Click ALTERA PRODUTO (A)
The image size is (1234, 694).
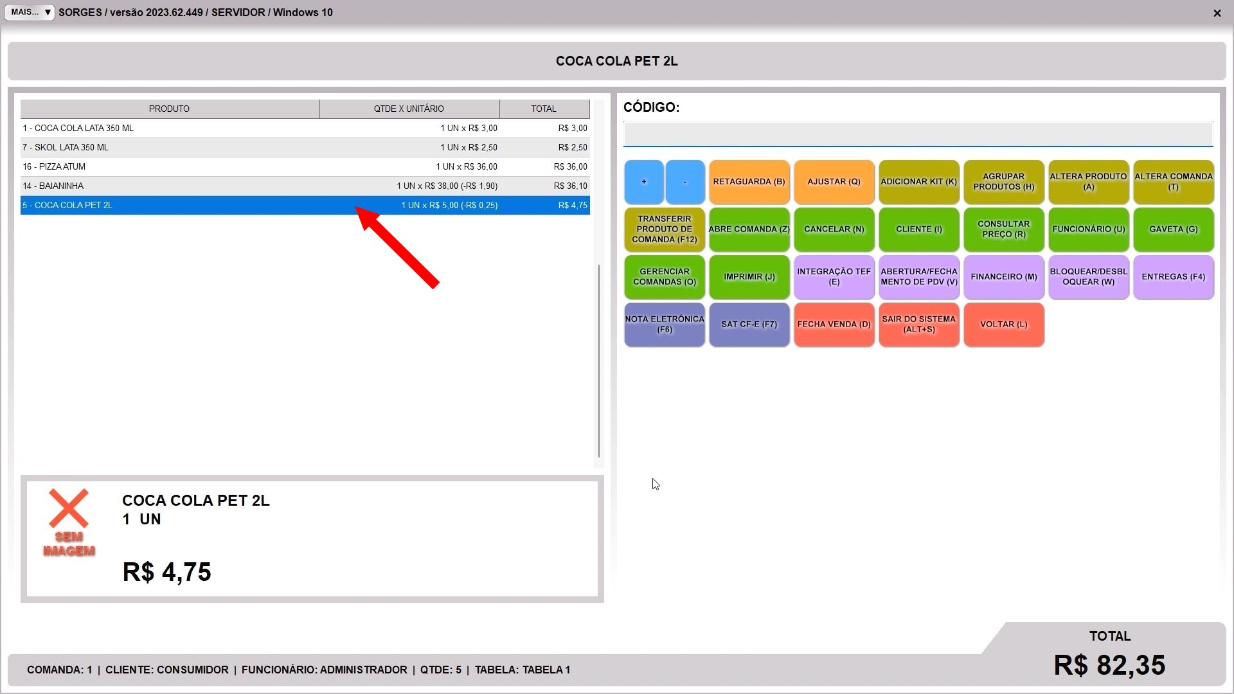(x=1088, y=182)
